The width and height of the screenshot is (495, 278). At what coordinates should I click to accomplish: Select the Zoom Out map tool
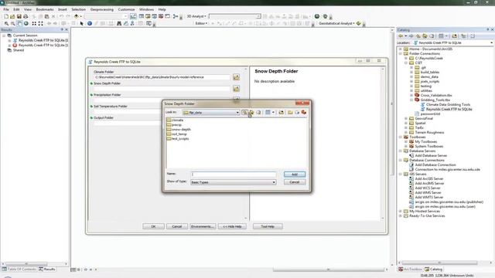point(12,24)
